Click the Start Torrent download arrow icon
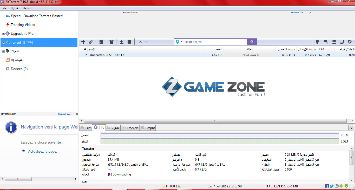The height and width of the screenshot is (190, 355). pyautogui.click(x=121, y=42)
